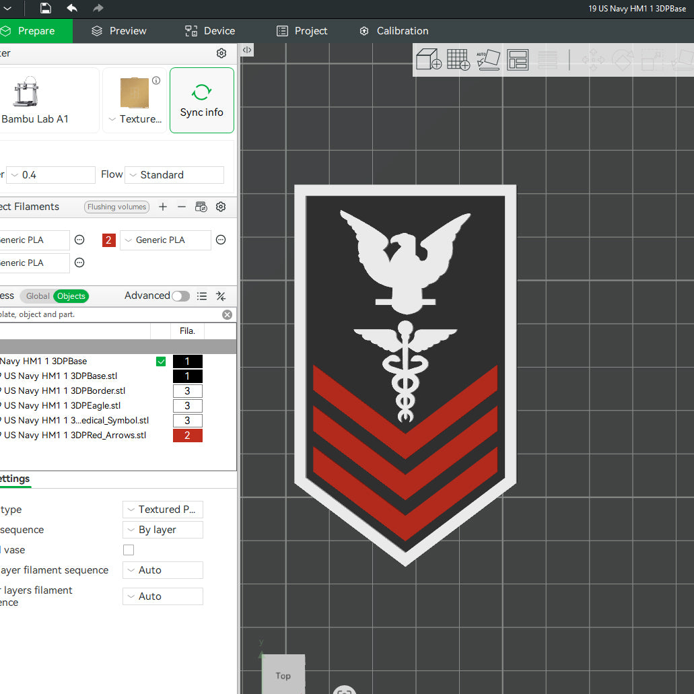This screenshot has height=694, width=694.
Task: Switch process settings to Objects
Action: (x=71, y=296)
